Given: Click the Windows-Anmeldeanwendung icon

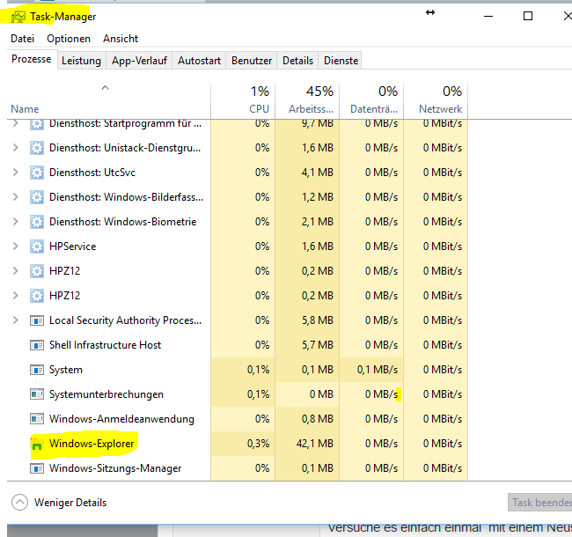Looking at the screenshot, I should (37, 419).
